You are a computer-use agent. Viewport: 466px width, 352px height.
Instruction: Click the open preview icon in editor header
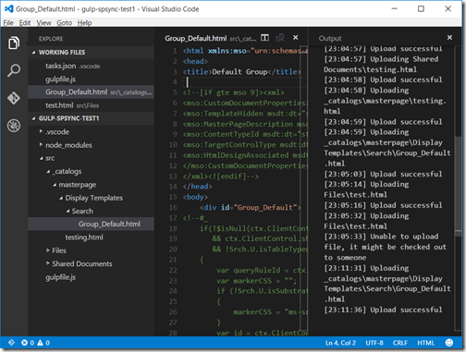point(280,38)
